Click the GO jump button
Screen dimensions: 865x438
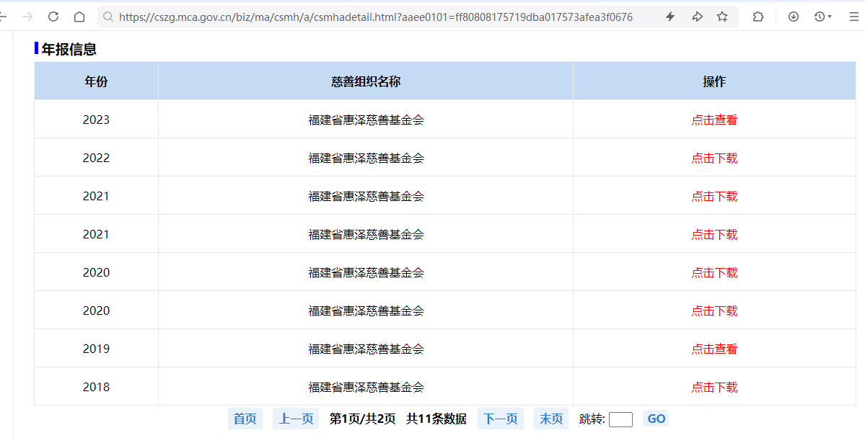click(656, 419)
